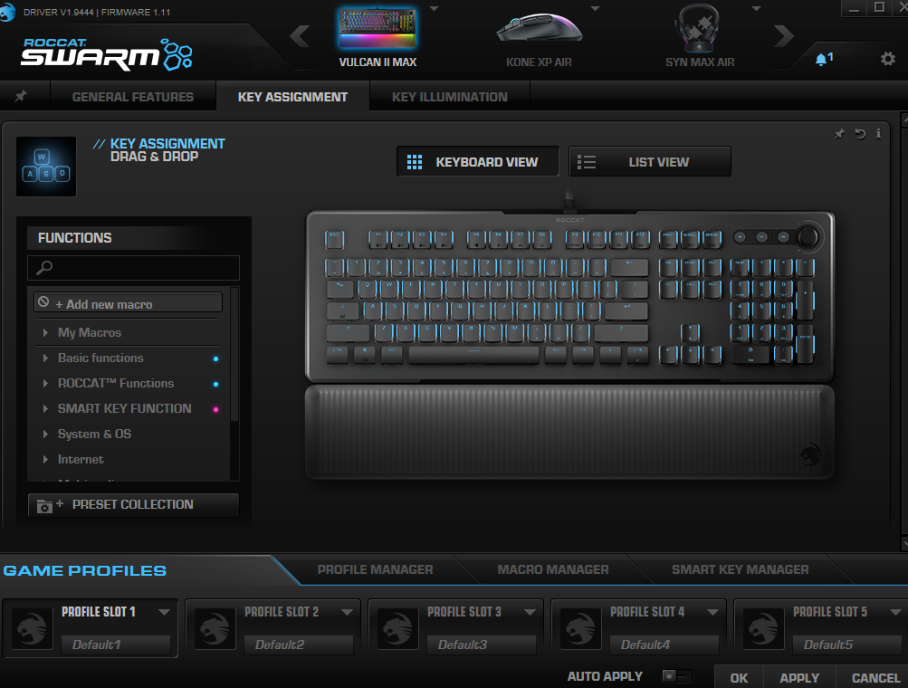Toggle the Auto Apply switch
This screenshot has height=688, width=908.
pos(675,676)
